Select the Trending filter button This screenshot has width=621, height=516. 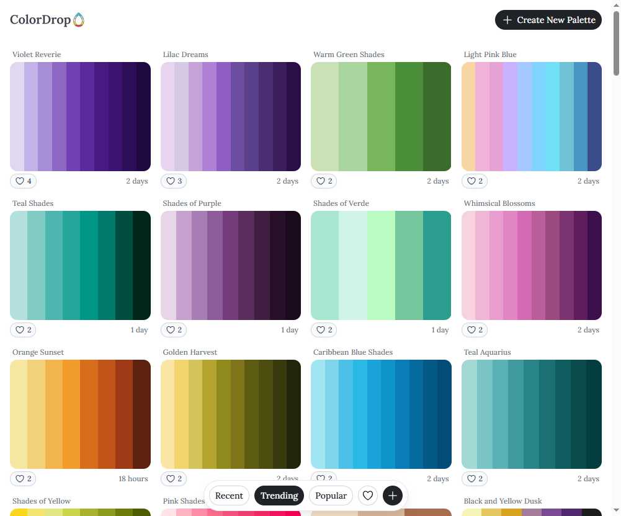pyautogui.click(x=279, y=496)
